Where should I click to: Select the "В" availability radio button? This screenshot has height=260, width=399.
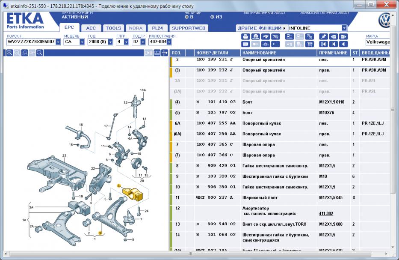point(187,17)
